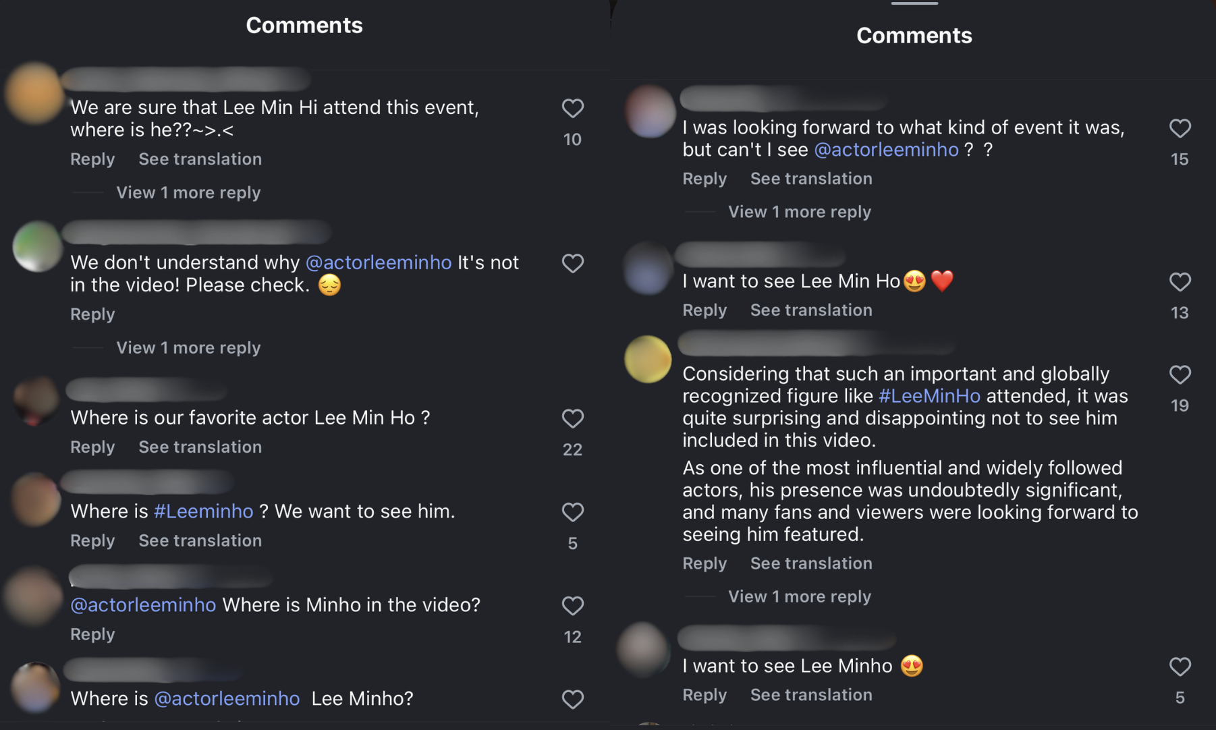Like the 'looking forward to what kind of event' comment
Image resolution: width=1216 pixels, height=730 pixels.
(x=1180, y=128)
